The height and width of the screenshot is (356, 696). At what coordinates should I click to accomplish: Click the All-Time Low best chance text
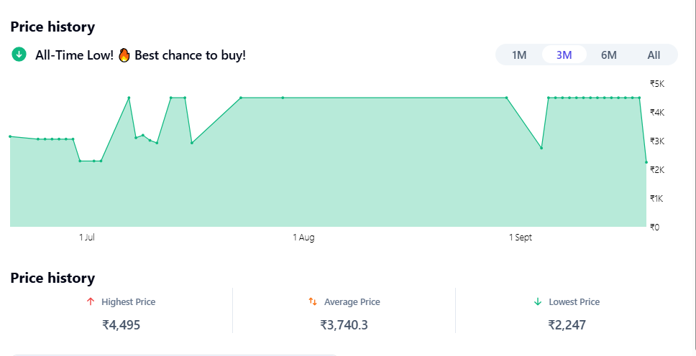point(140,55)
